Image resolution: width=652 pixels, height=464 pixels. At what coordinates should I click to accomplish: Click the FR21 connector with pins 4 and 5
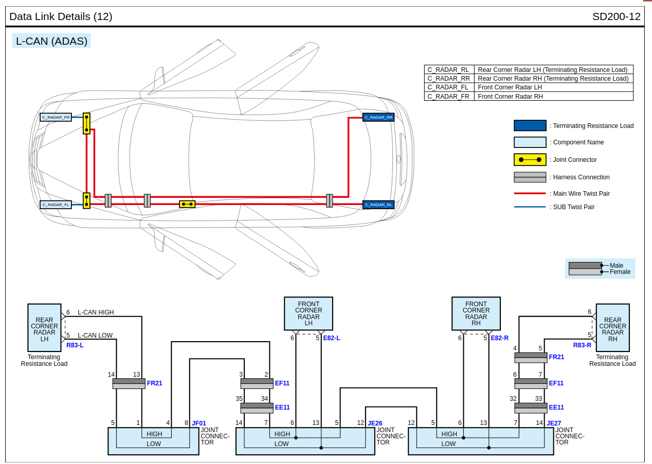pyautogui.click(x=531, y=357)
